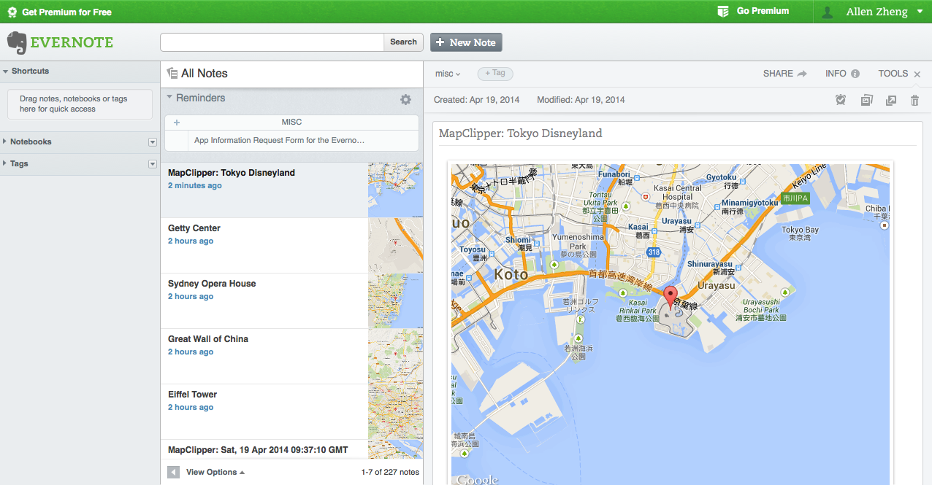
Task: Expand the Notebooks section
Action: [x=6, y=141]
